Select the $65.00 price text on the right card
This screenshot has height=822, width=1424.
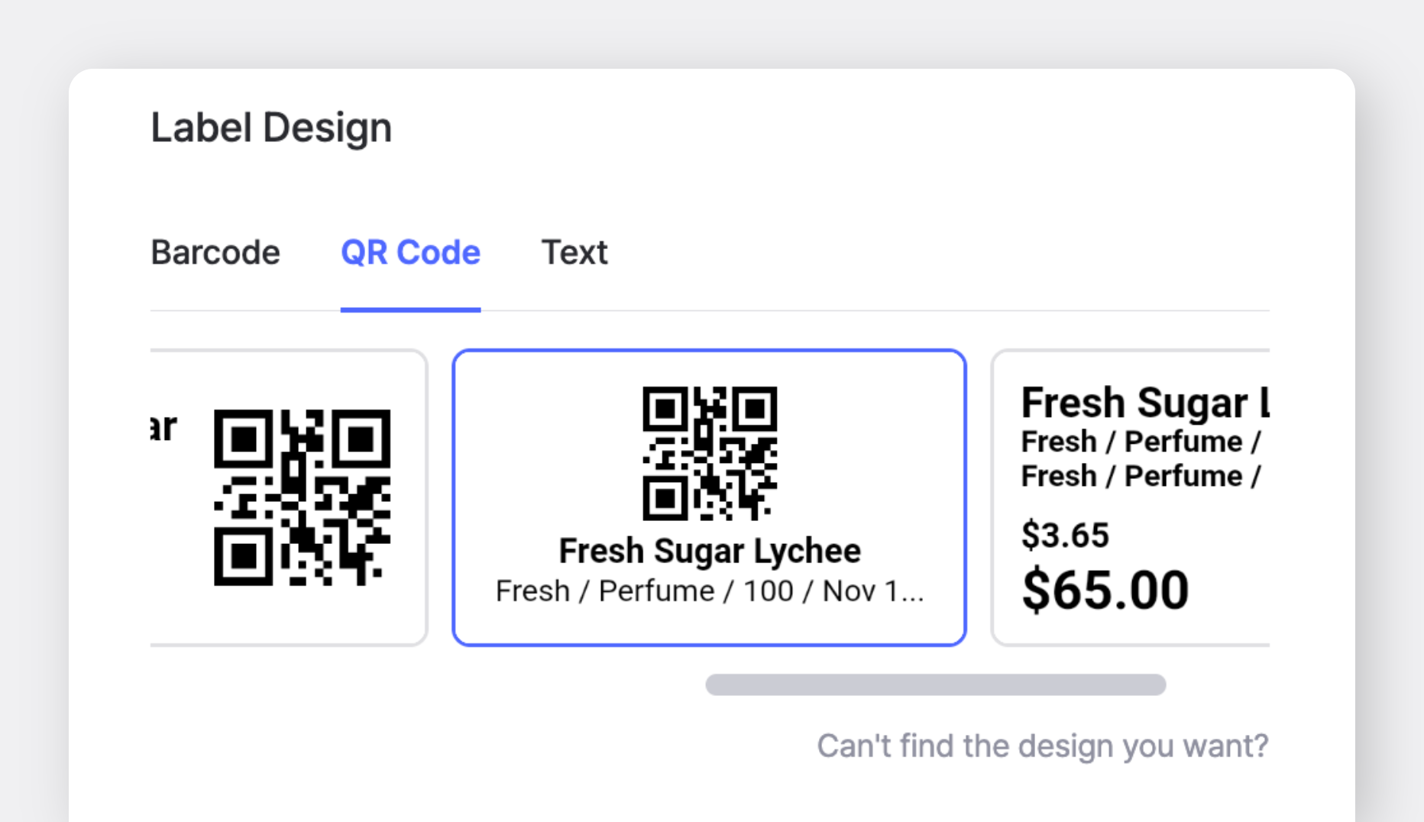pos(1106,588)
